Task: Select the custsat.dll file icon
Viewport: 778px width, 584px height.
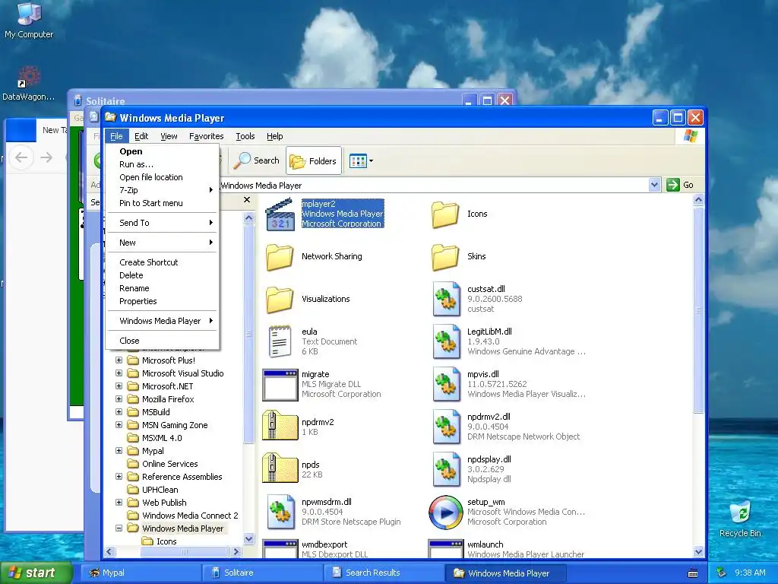Action: pyautogui.click(x=445, y=299)
